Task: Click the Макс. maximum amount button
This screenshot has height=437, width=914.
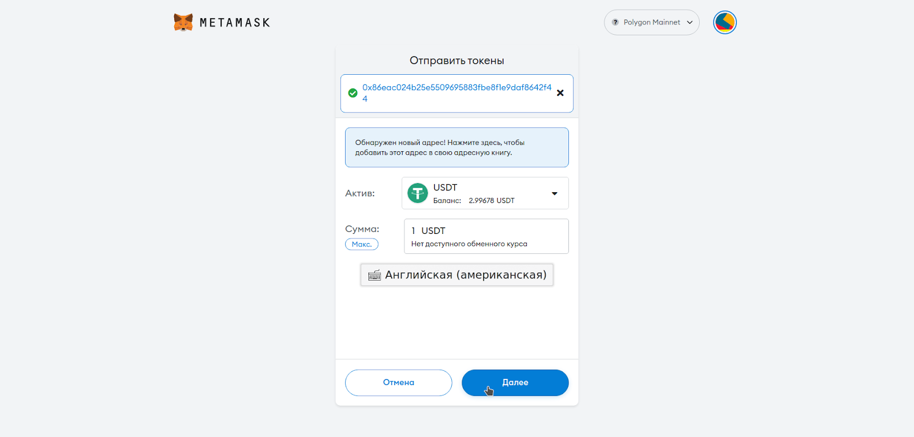Action: click(x=362, y=244)
